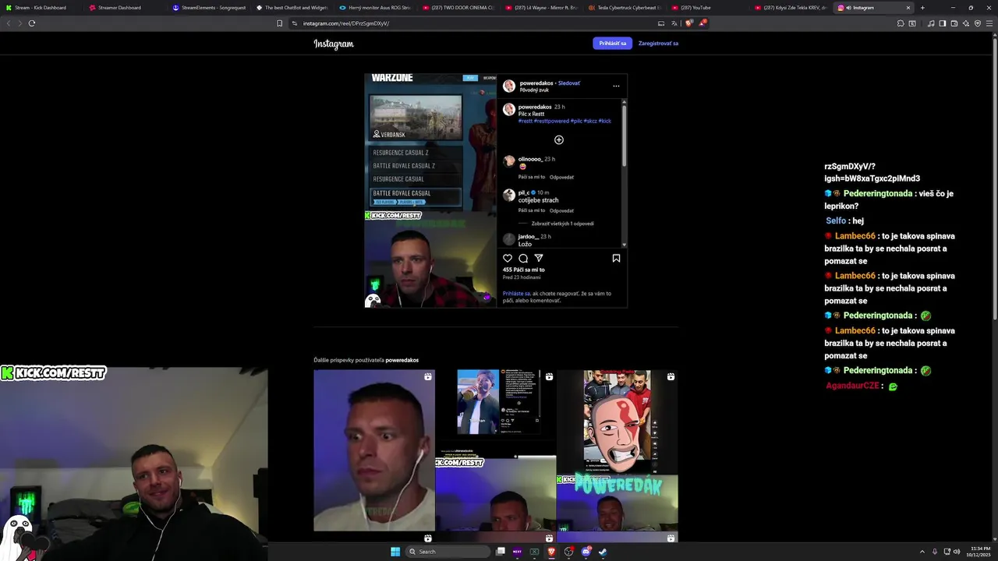Like the reel with the heart icon
The image size is (998, 561).
point(508,258)
